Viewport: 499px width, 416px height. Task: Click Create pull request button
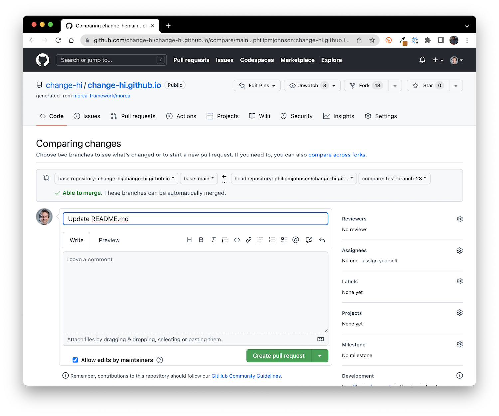click(x=279, y=356)
